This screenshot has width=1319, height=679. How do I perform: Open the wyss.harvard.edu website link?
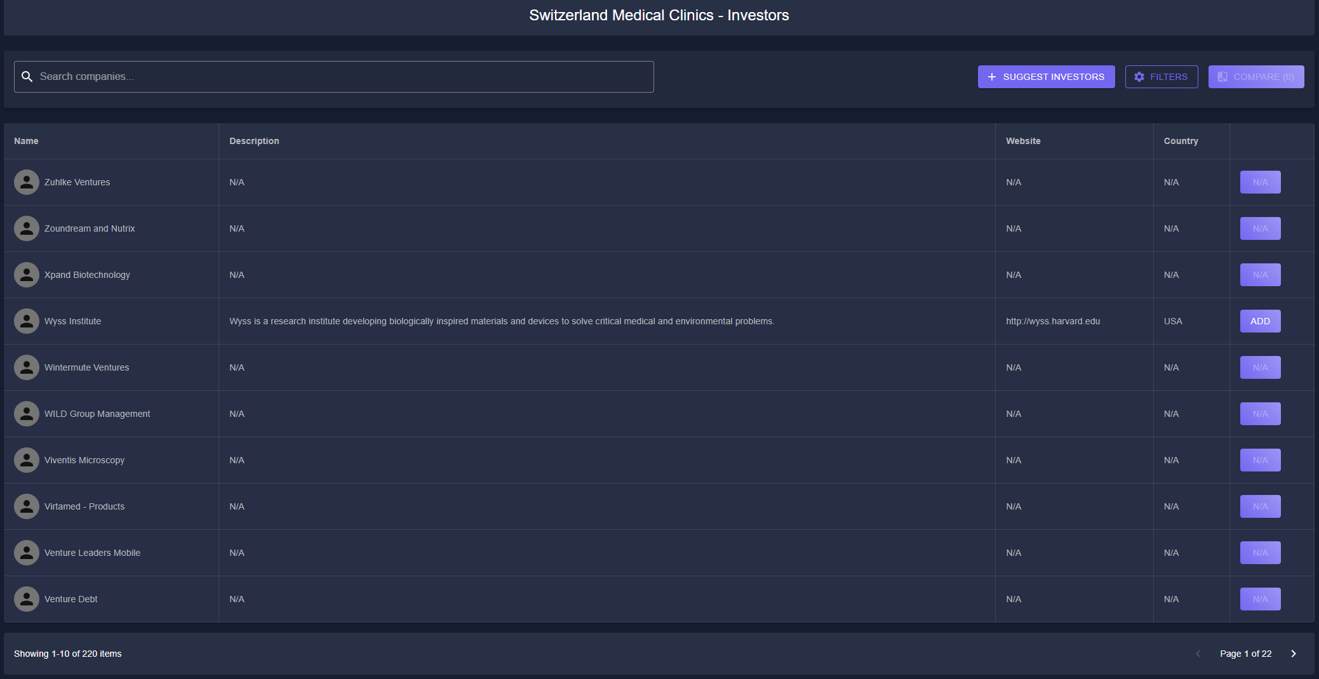pos(1052,321)
